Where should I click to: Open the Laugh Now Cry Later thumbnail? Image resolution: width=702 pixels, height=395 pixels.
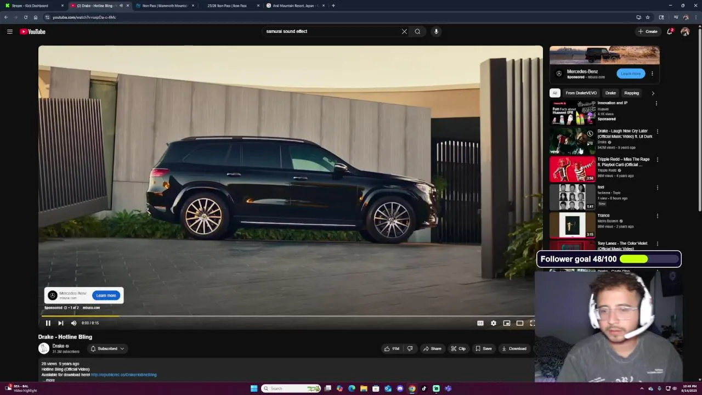[x=572, y=141]
